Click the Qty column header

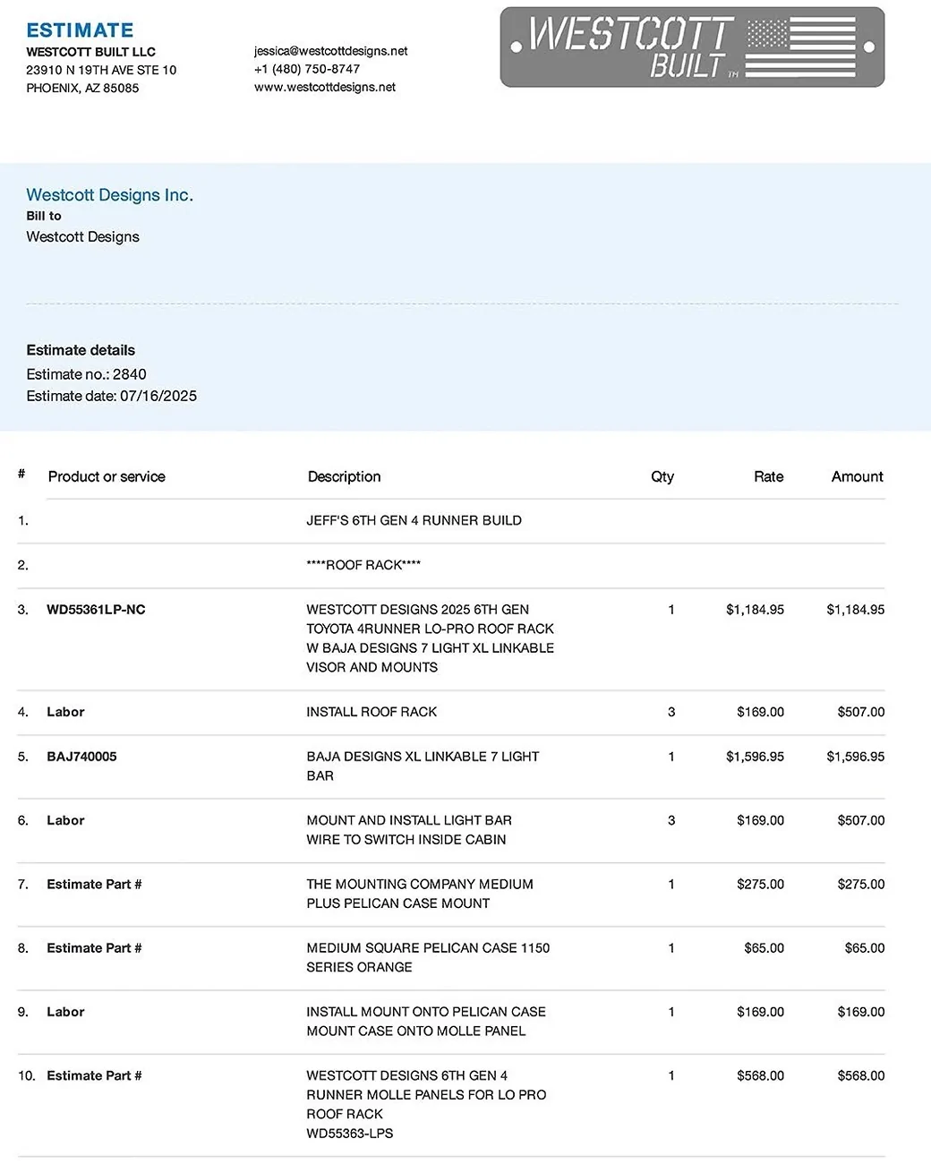point(662,476)
